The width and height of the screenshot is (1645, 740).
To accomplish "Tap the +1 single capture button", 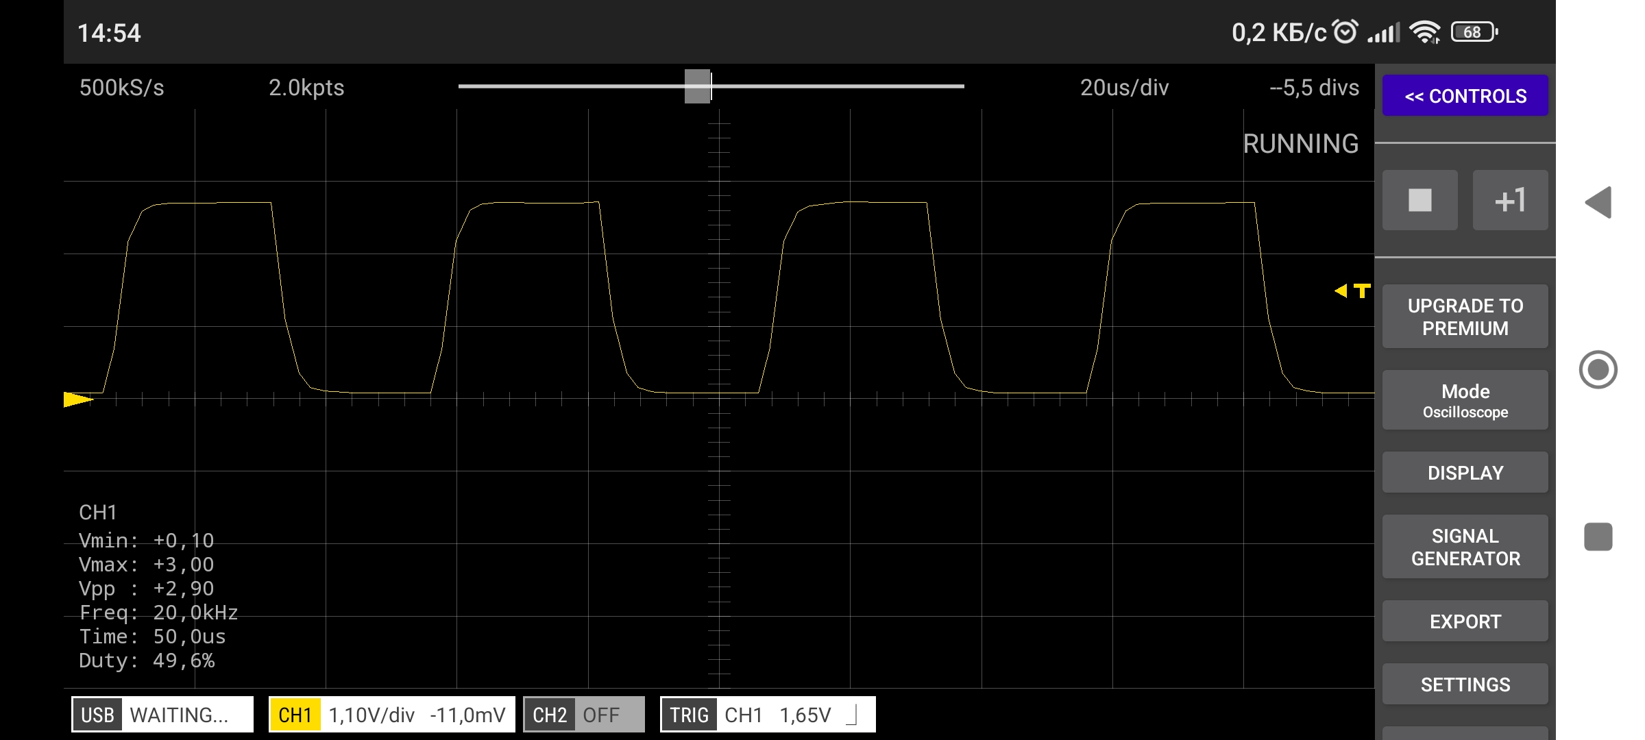I will pyautogui.click(x=1510, y=200).
